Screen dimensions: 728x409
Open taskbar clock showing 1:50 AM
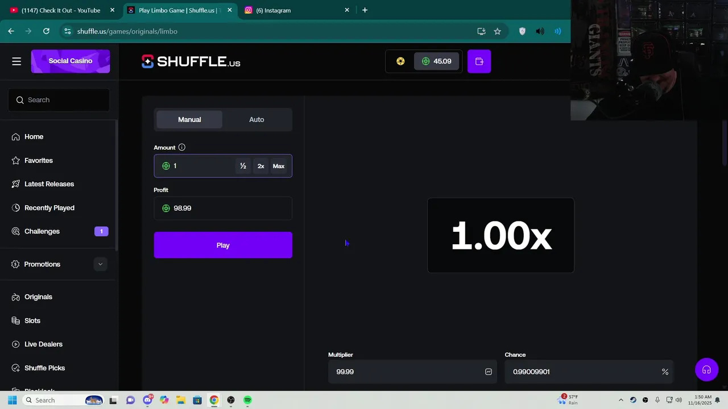tap(700, 400)
